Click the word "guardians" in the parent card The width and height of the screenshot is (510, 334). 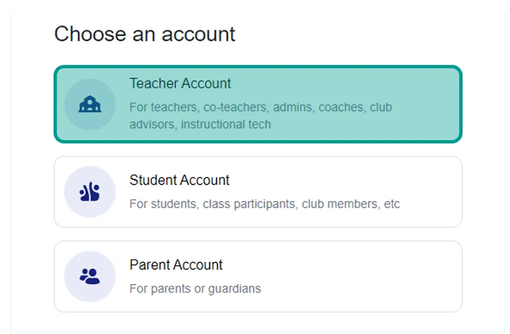234,289
